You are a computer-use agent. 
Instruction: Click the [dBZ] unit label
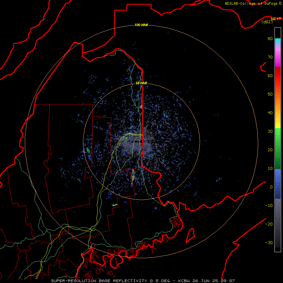(267, 22)
